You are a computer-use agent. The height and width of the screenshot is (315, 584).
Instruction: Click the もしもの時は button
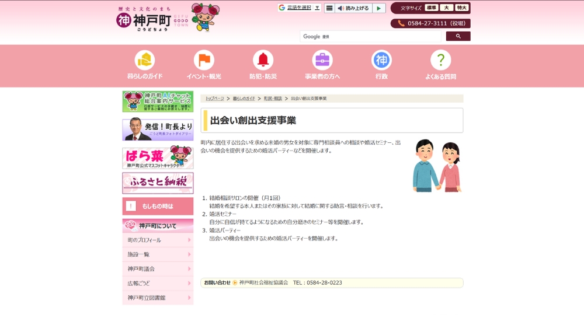click(158, 206)
